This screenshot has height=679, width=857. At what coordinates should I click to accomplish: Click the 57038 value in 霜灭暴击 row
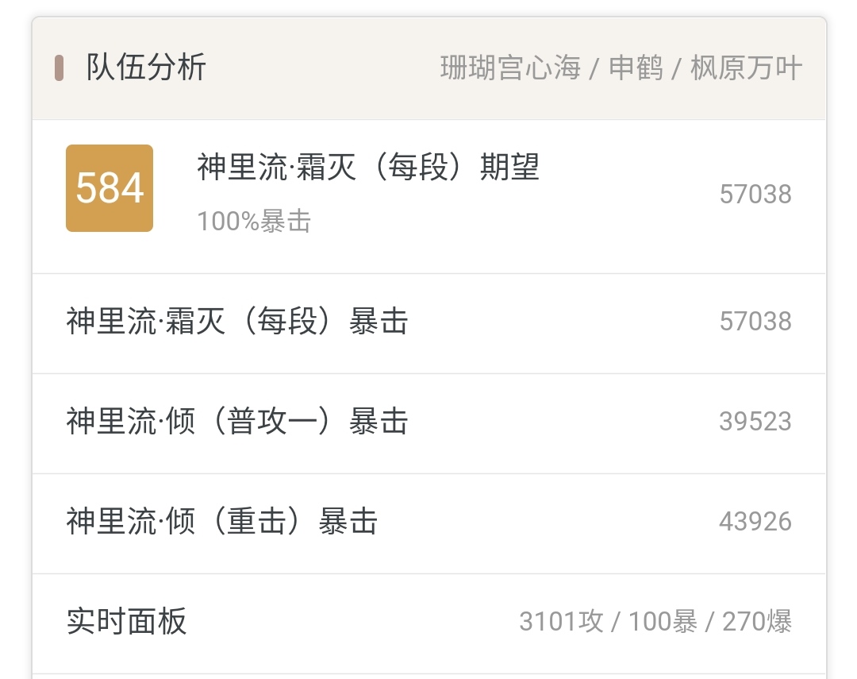point(755,321)
